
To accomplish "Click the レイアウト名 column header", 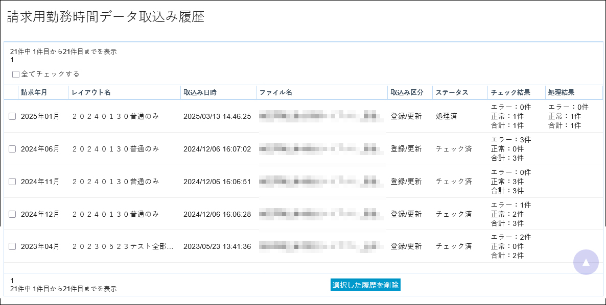I will point(91,92).
